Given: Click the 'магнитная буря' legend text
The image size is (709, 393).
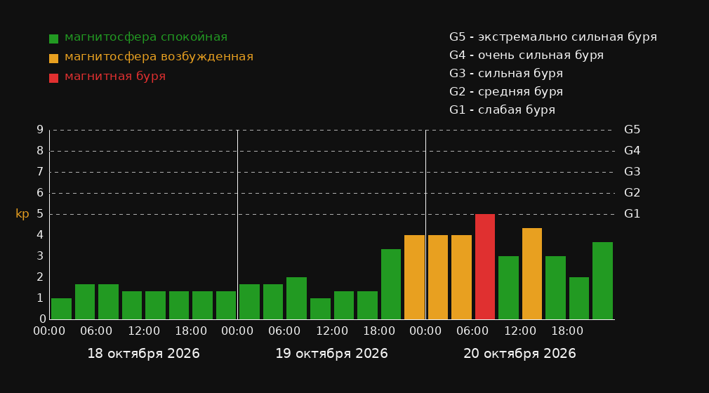Looking at the screenshot, I should tap(115, 76).
